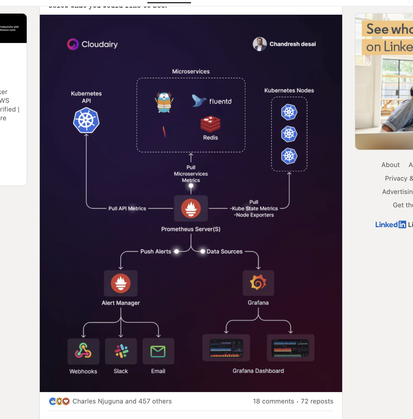This screenshot has height=419, width=413.
Task: Click the 'Alert Manager' label
Action: [121, 303]
